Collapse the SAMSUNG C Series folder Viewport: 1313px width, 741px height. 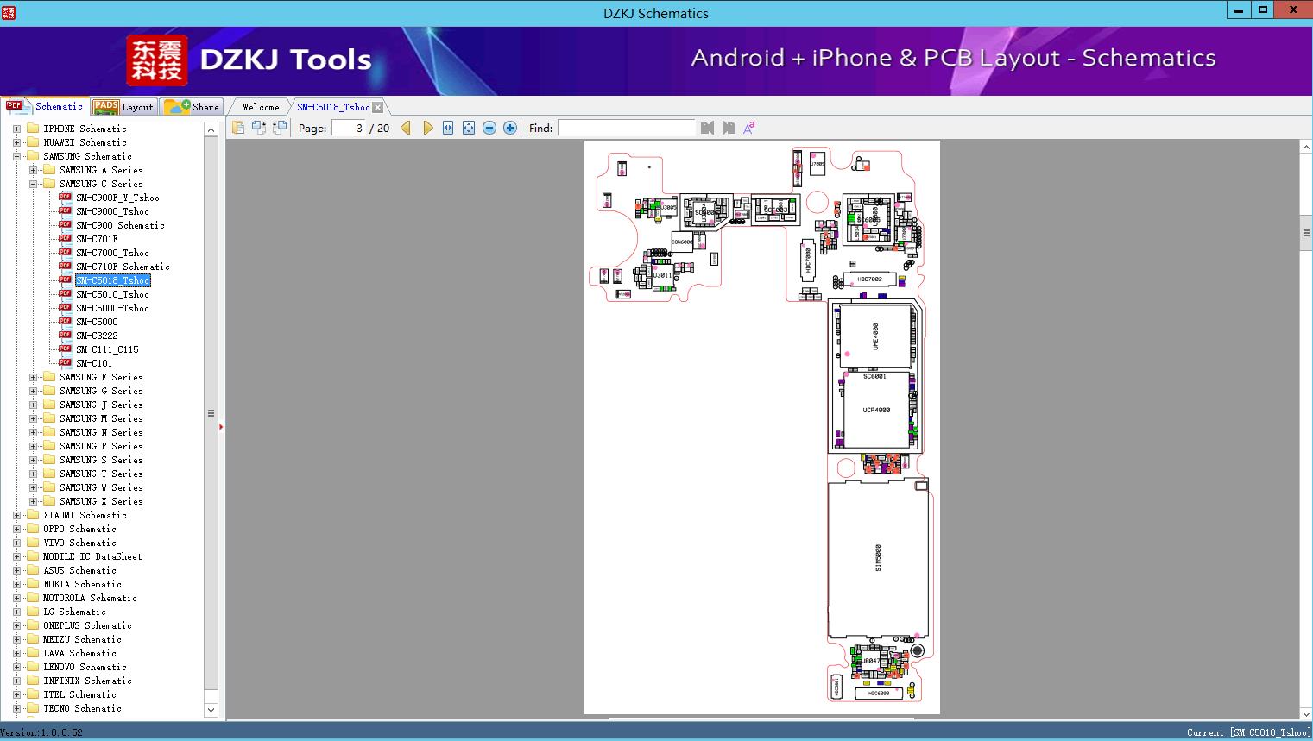[x=33, y=184]
